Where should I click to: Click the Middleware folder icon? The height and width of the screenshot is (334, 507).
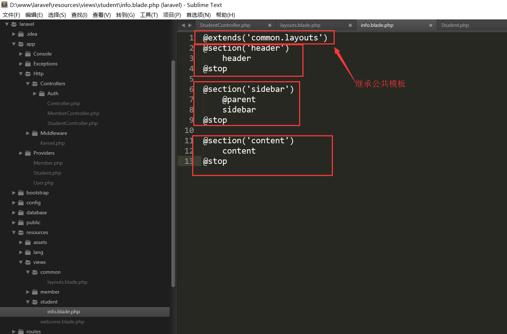(x=35, y=133)
